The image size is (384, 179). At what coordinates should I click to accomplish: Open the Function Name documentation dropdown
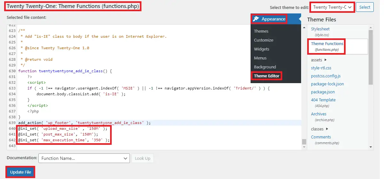click(84, 158)
